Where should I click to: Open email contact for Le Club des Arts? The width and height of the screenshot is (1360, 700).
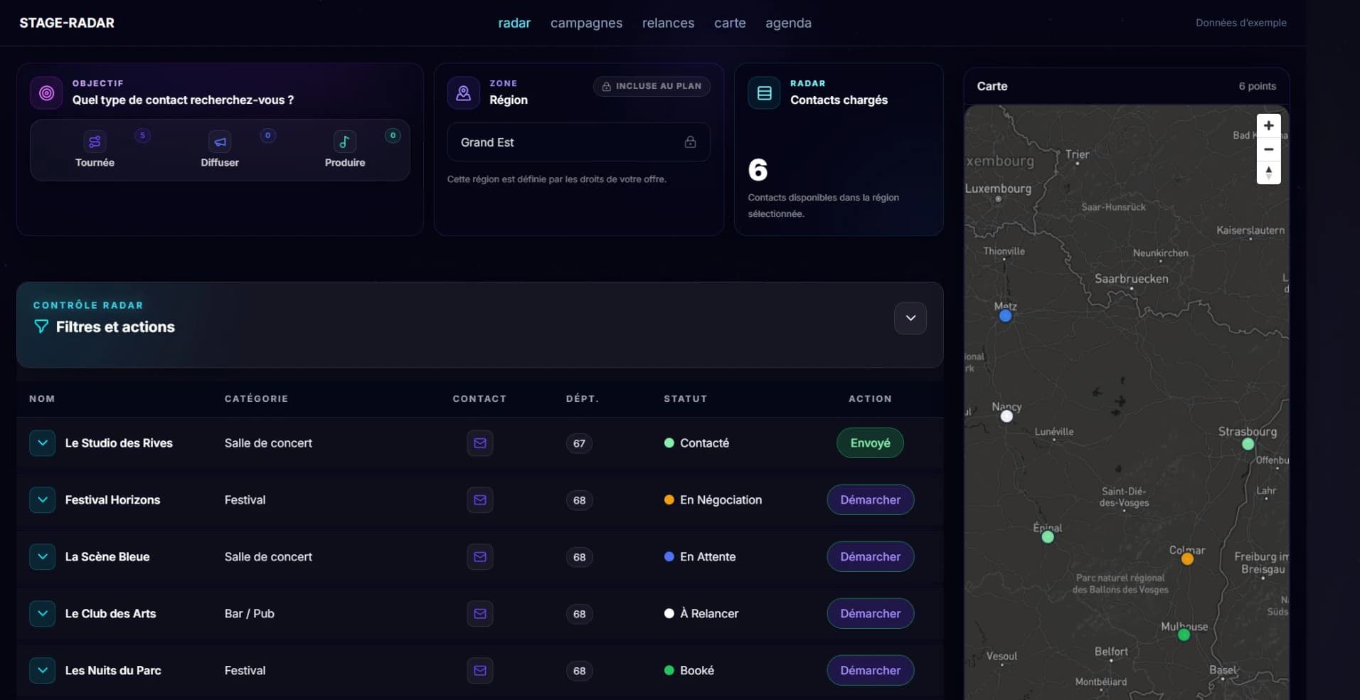click(480, 614)
